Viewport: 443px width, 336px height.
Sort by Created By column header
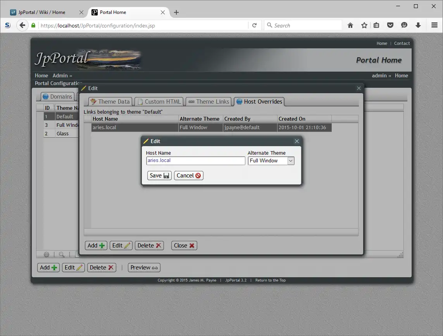[x=250, y=119]
